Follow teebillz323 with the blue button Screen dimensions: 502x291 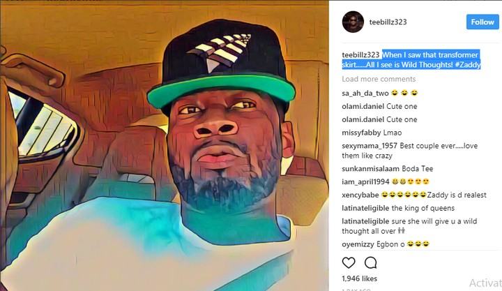coord(482,22)
